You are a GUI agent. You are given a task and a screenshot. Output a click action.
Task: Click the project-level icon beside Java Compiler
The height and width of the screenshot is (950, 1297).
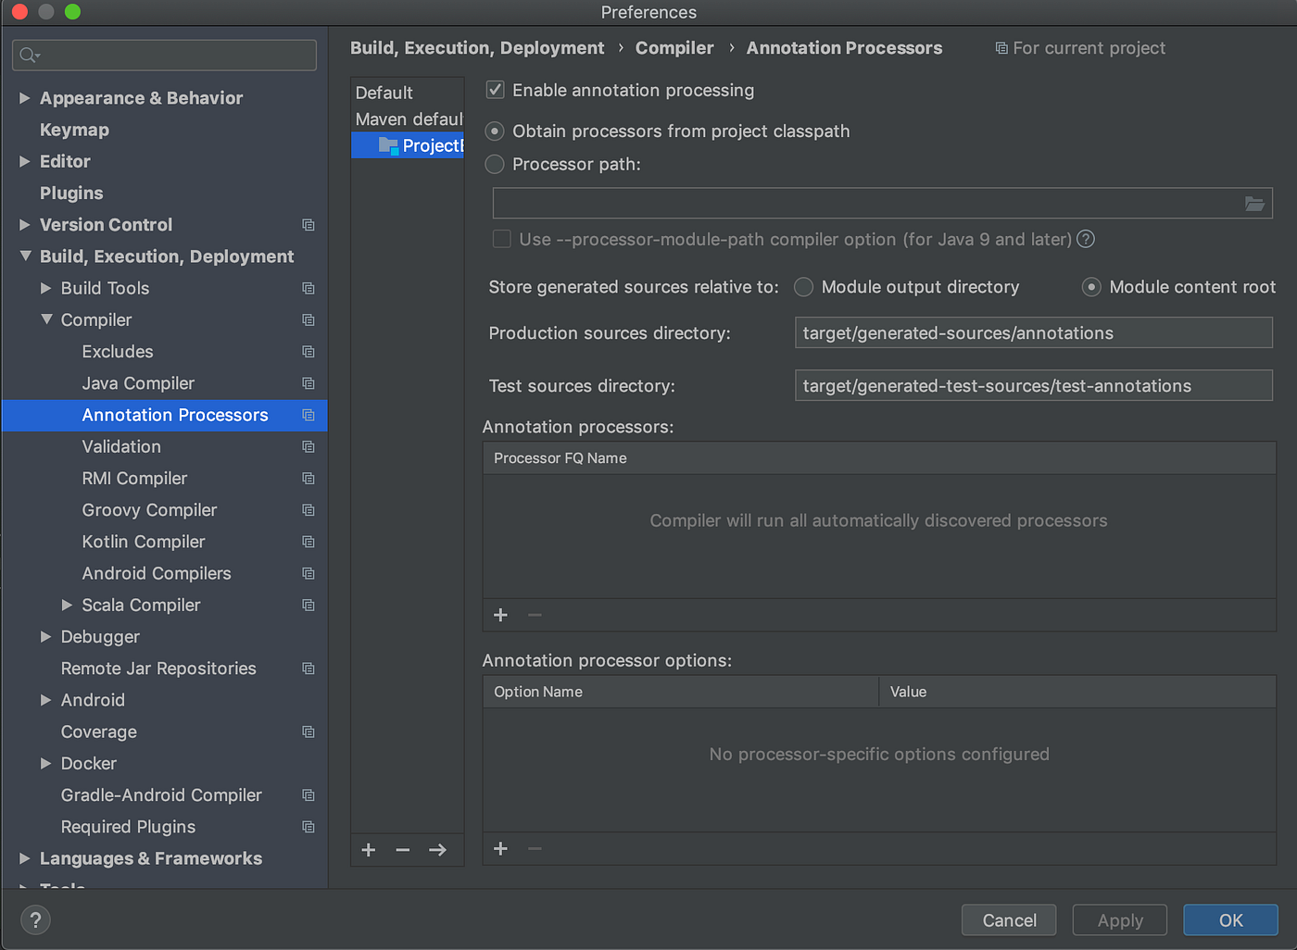click(309, 383)
